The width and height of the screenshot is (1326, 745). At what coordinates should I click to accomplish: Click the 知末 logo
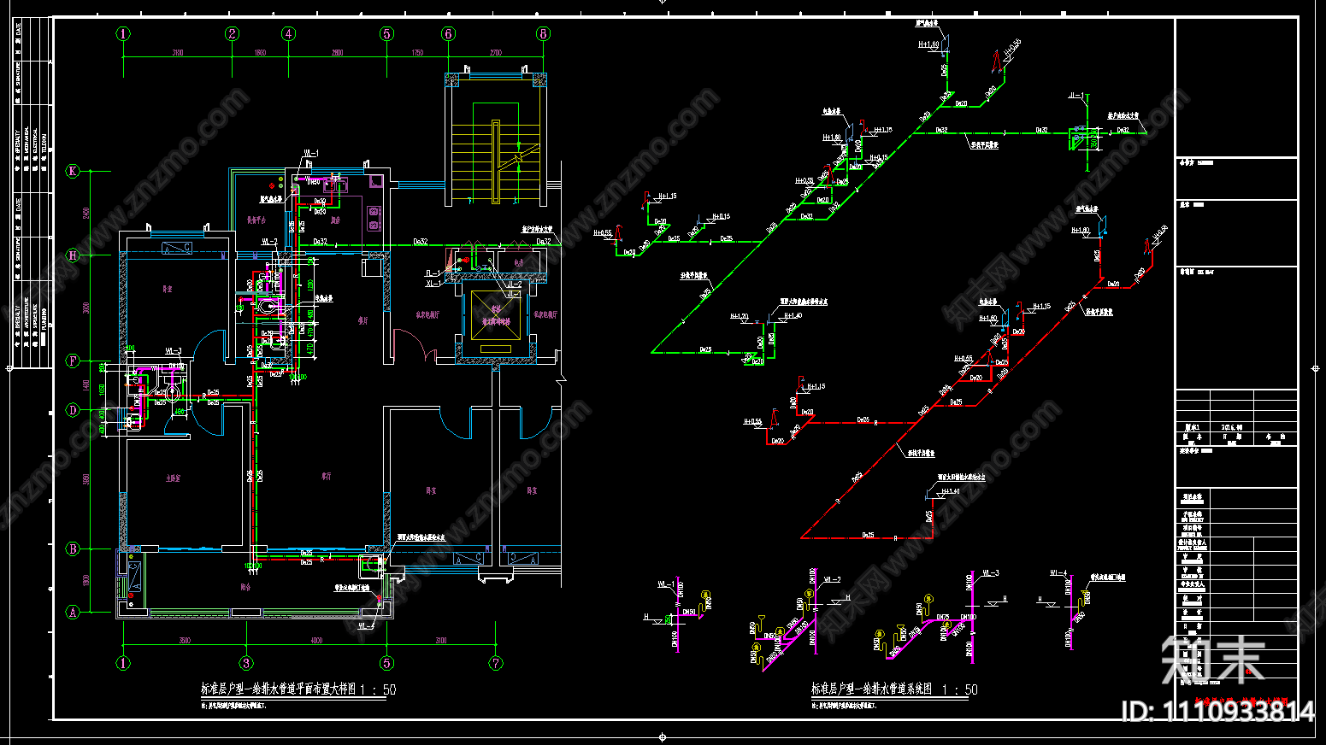click(x=1211, y=660)
